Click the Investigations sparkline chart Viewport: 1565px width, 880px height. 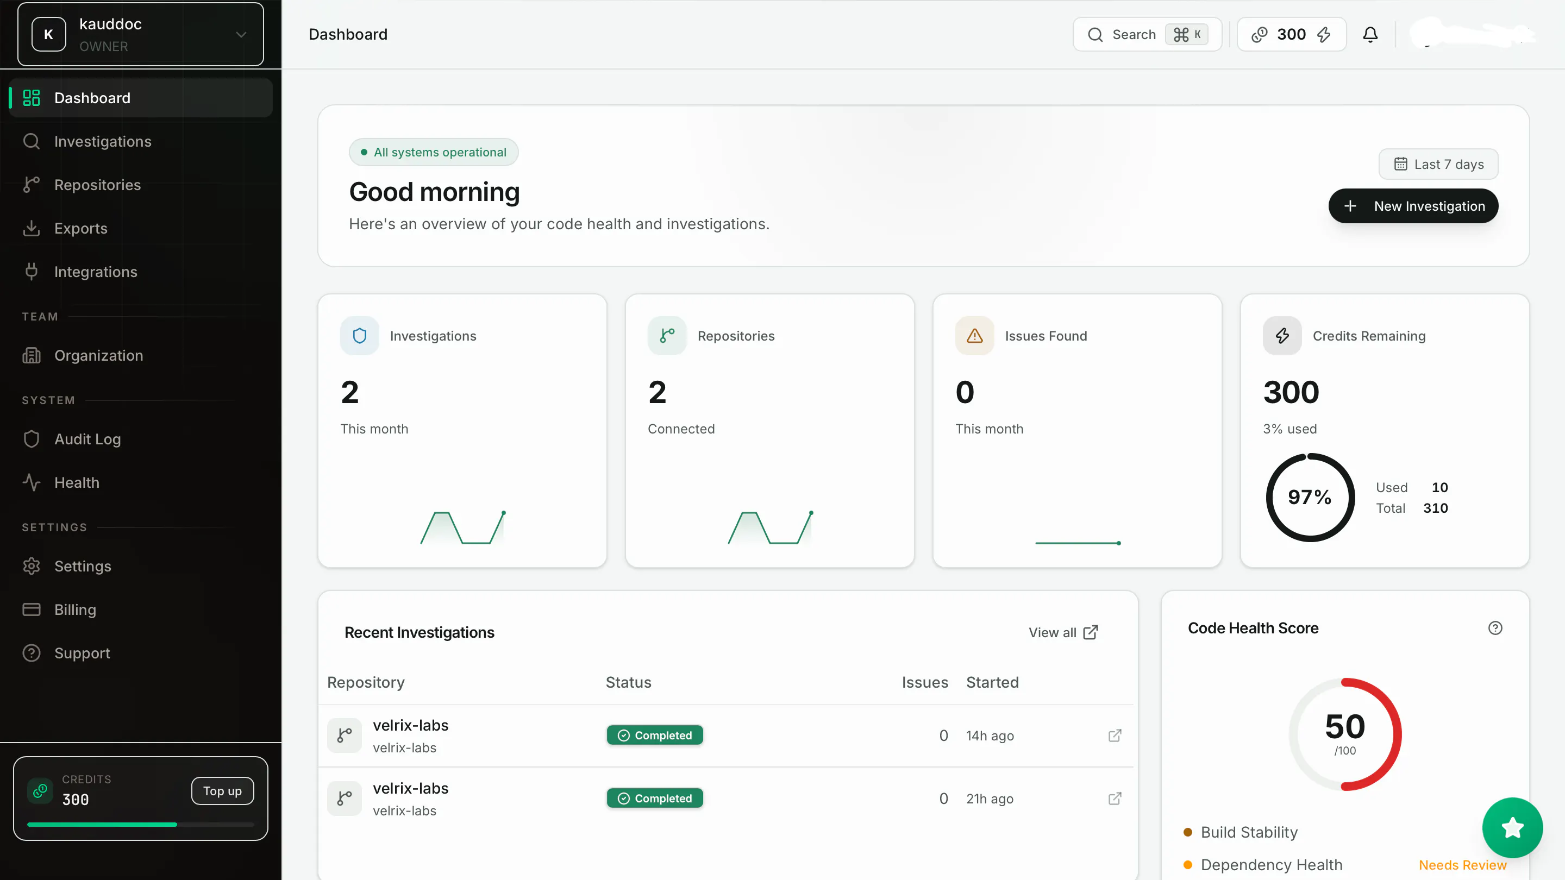tap(463, 528)
